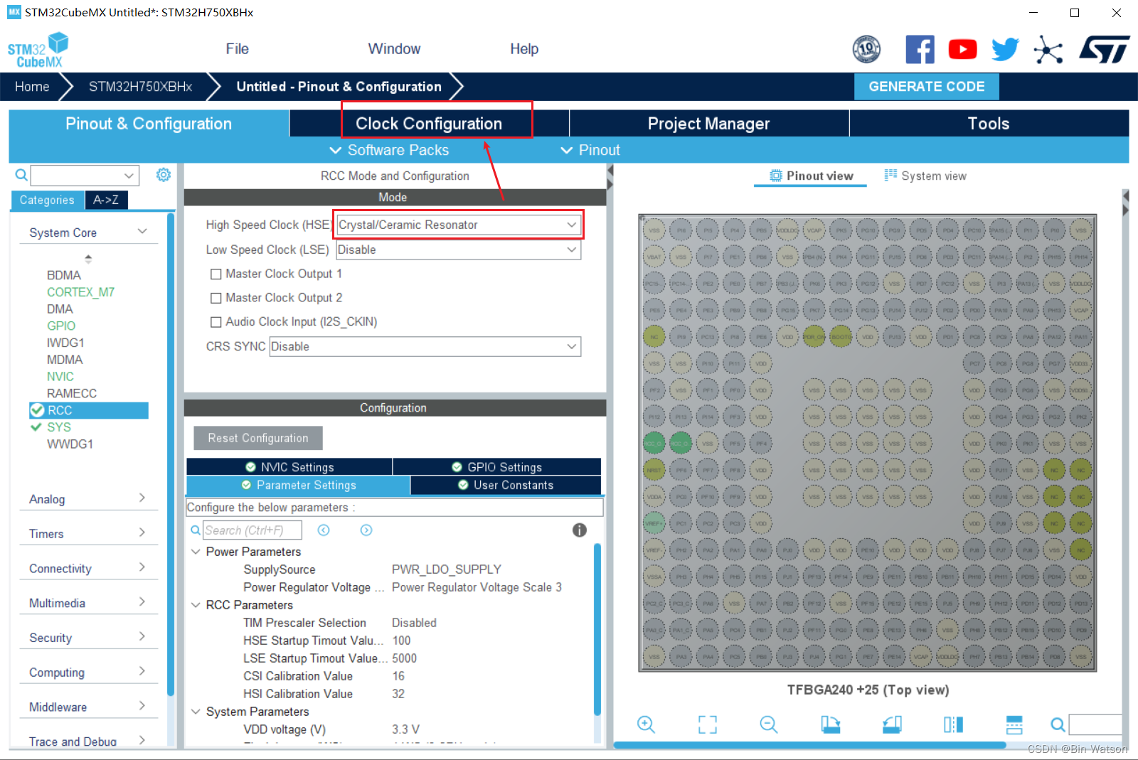Zoom in on the pinout view
The height and width of the screenshot is (760, 1138).
[646, 724]
